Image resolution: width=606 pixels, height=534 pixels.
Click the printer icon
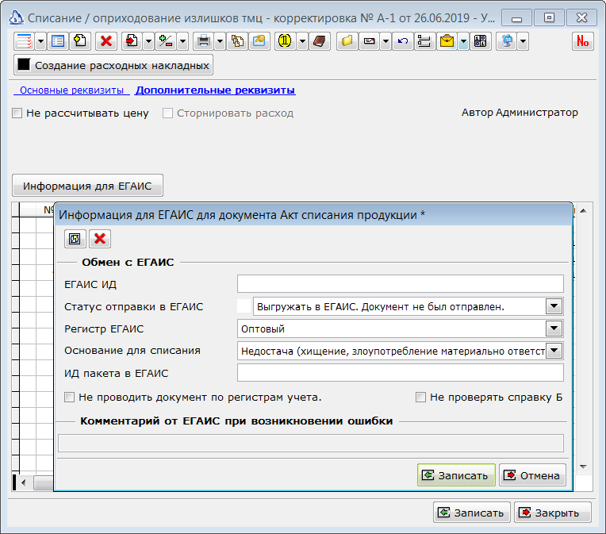[204, 41]
